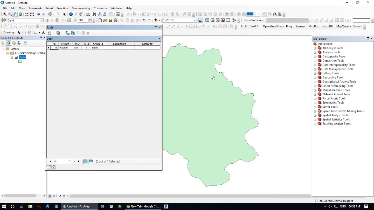The image size is (374, 210).
Task: Click the Save icon in toolbar
Action: tap(110, 20)
